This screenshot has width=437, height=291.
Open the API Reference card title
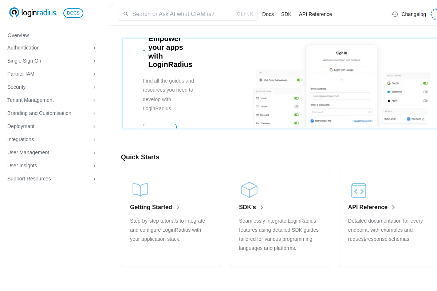[368, 207]
